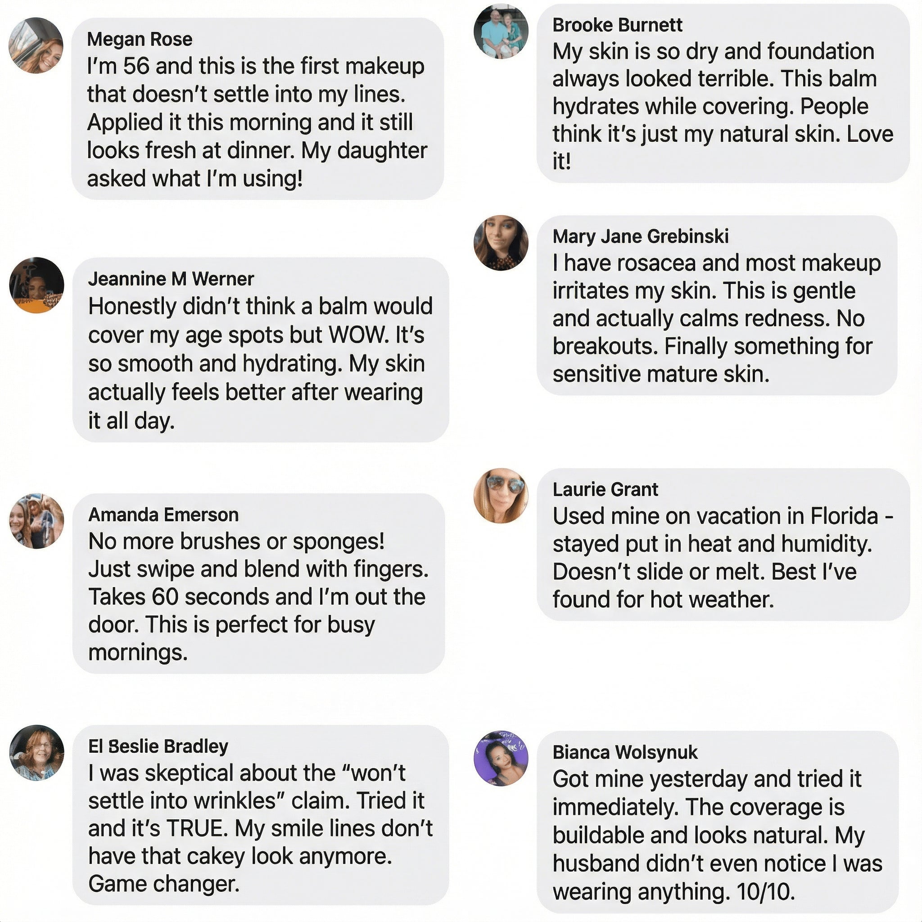Open the Brooke Burnett name link
Screen dimensions: 922x922
[x=617, y=25]
